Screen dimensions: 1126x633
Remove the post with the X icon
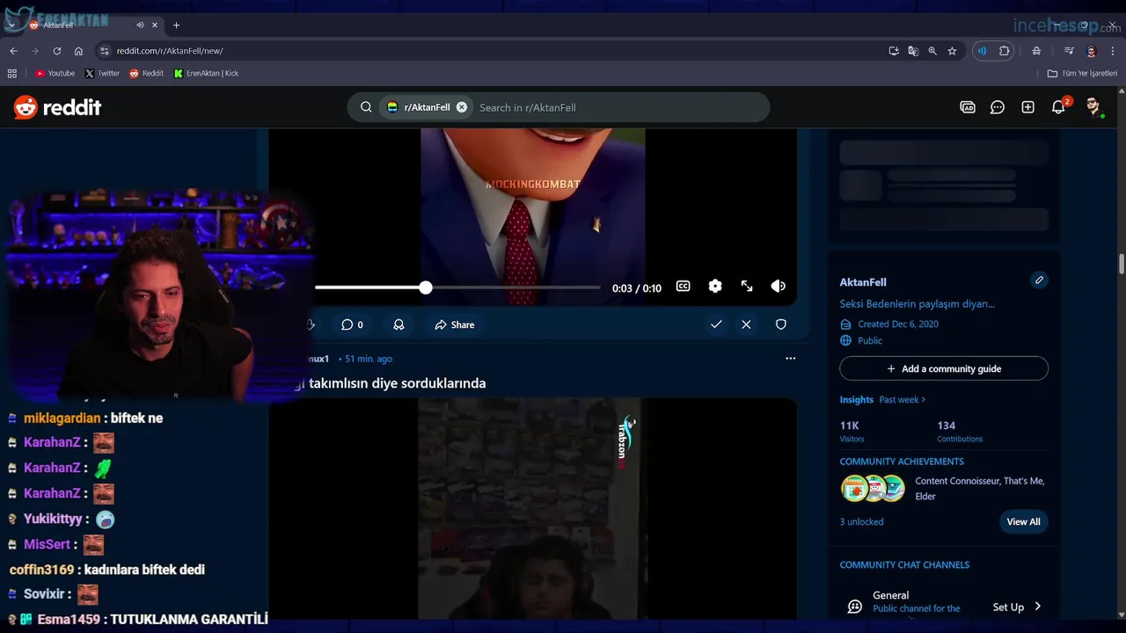[746, 324]
